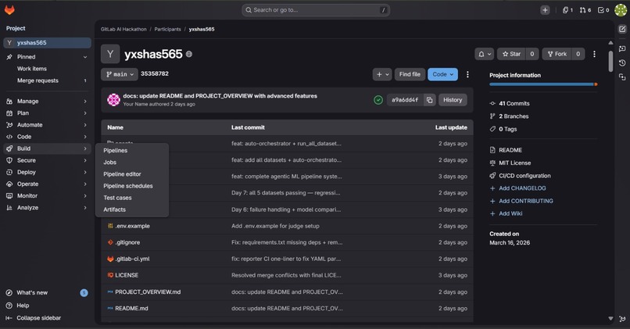Image resolution: width=630 pixels, height=329 pixels.
Task: Click the Add CHANGELOG link
Action: pos(522,188)
